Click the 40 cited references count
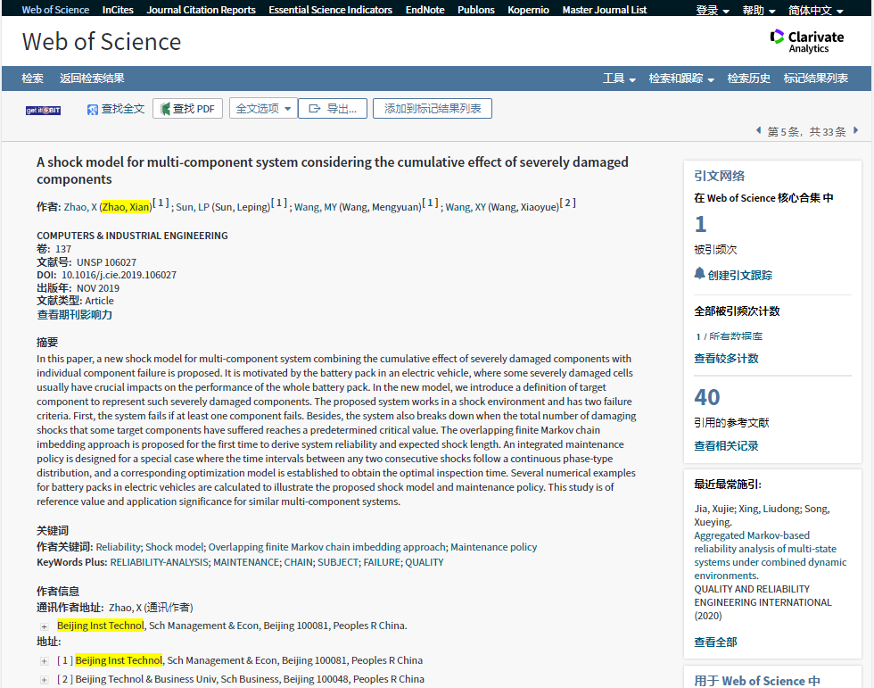Screen dimensions: 874x688 (706, 397)
